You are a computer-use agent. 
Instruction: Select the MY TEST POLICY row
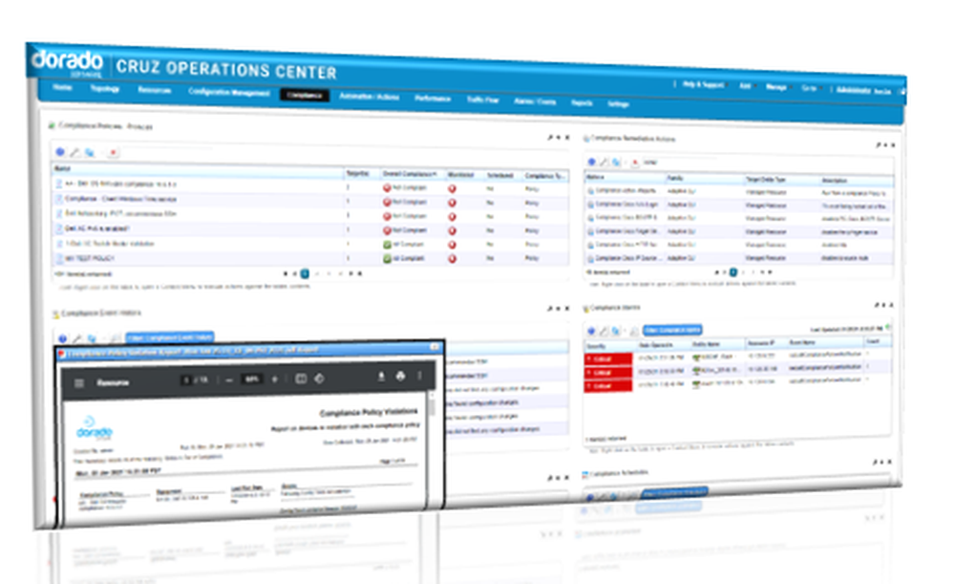(310, 258)
